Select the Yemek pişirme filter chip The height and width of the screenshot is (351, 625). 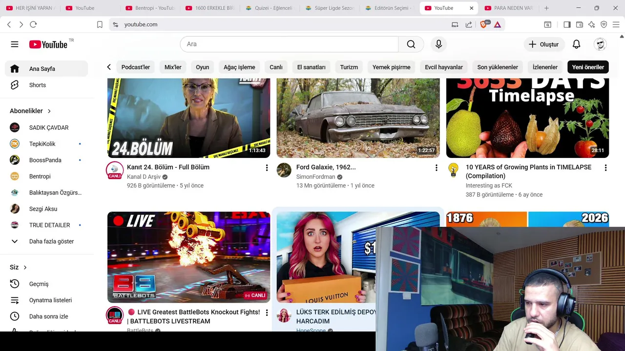[x=391, y=67]
